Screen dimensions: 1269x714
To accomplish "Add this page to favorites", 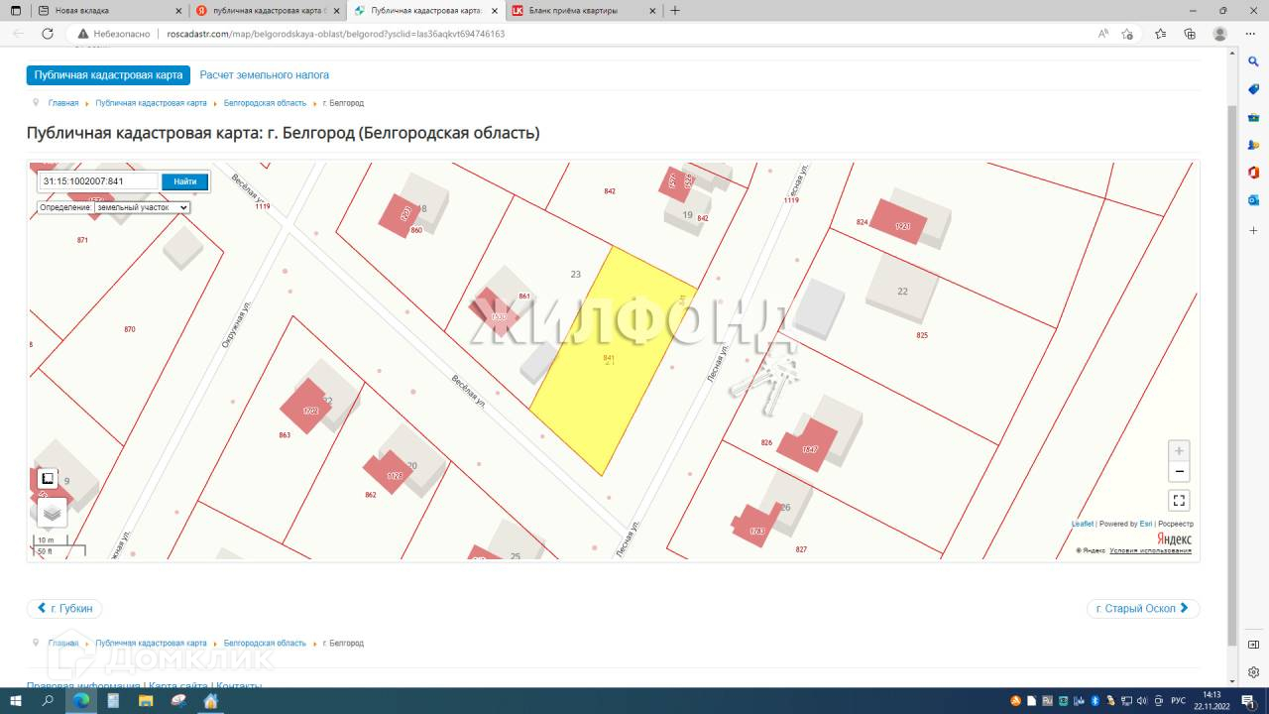I will [x=1127, y=34].
